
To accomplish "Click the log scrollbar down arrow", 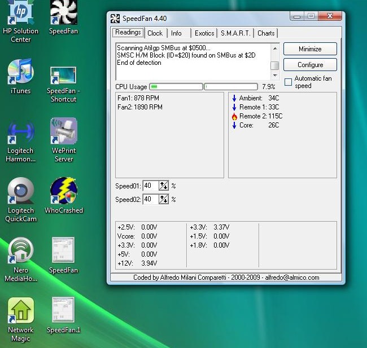I will click(x=275, y=76).
